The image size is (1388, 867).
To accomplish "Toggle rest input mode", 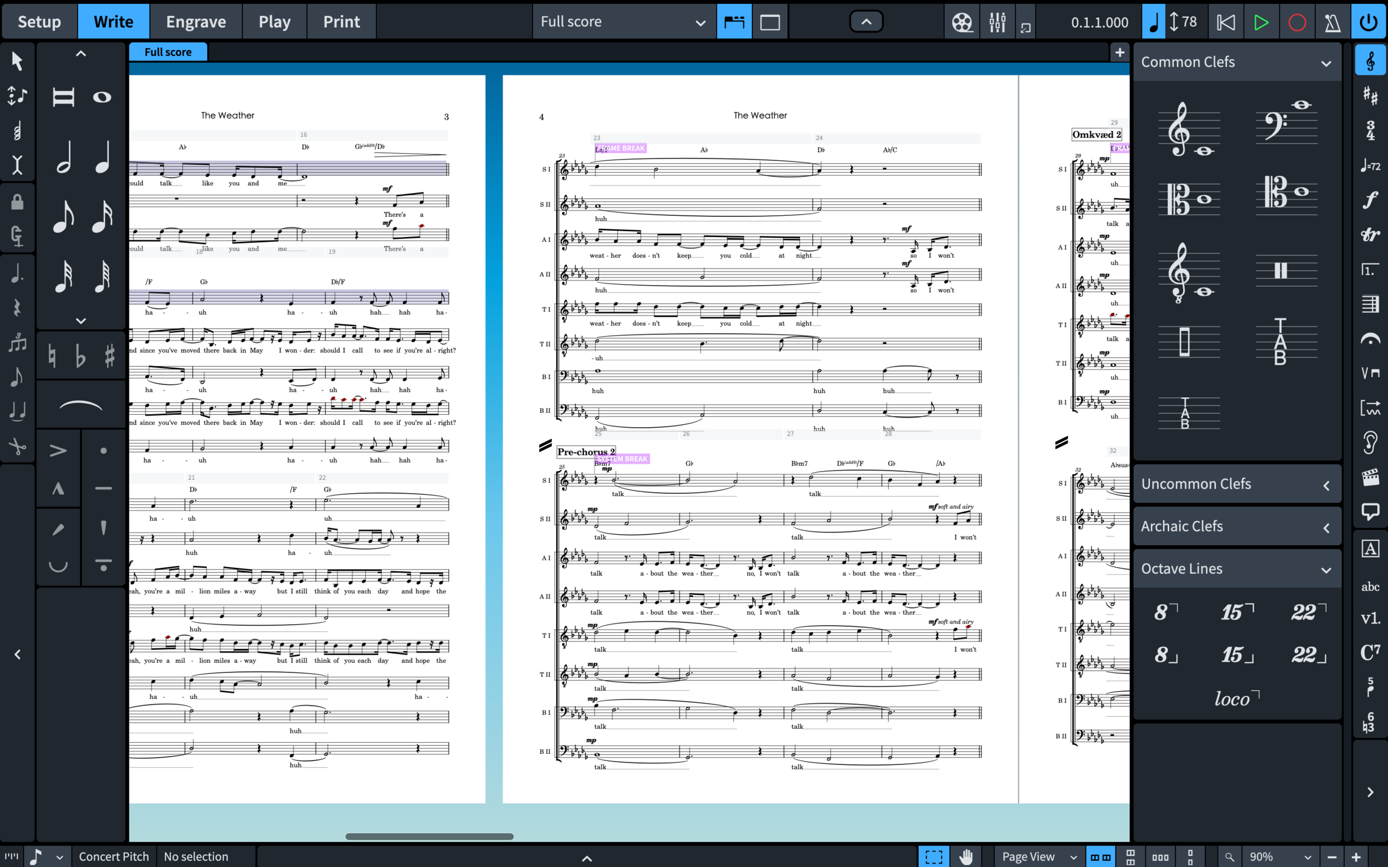I will click(x=17, y=308).
